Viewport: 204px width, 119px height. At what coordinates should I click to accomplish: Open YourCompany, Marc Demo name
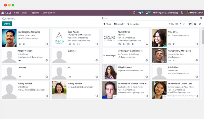click(x=179, y=51)
